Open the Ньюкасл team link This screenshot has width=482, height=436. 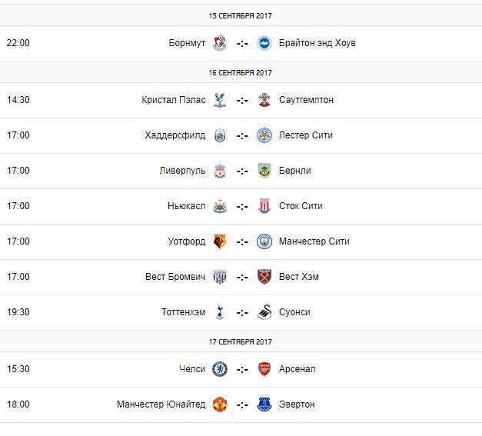tap(187, 206)
